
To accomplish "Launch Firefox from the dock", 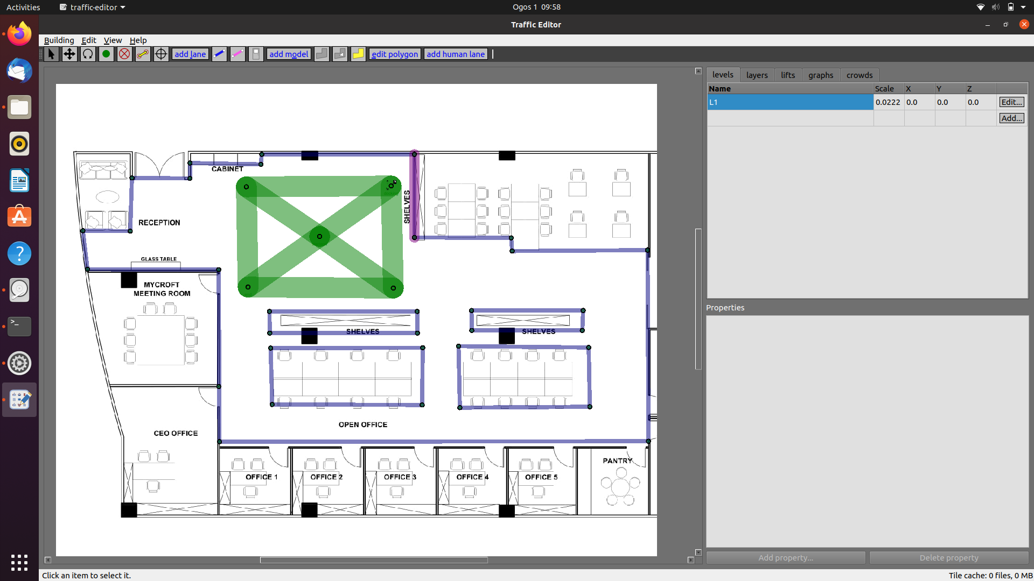I will 19,34.
